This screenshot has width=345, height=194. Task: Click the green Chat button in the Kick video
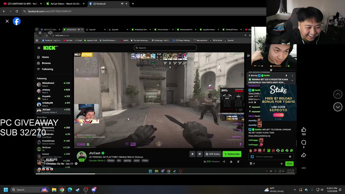289,164
